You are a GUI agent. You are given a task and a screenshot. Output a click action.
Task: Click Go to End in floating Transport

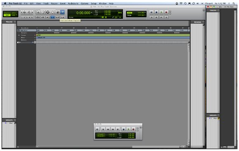click(118, 129)
